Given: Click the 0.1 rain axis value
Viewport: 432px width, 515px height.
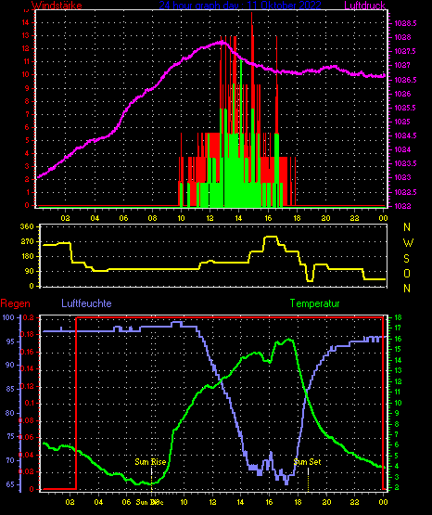Looking at the screenshot, I should (x=29, y=403).
